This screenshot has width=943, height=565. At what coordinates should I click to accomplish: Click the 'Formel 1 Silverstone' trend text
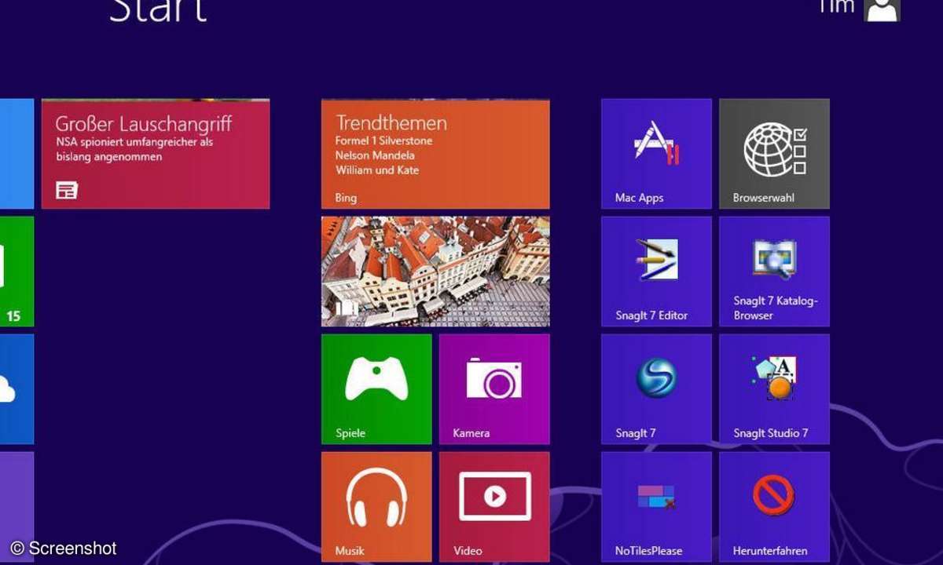click(383, 141)
